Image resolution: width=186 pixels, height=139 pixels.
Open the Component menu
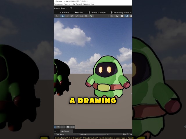point(59,4)
